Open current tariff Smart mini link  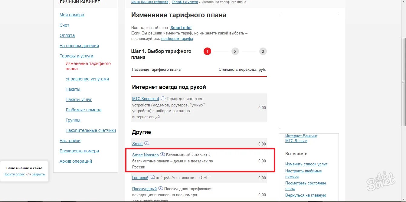point(181,28)
